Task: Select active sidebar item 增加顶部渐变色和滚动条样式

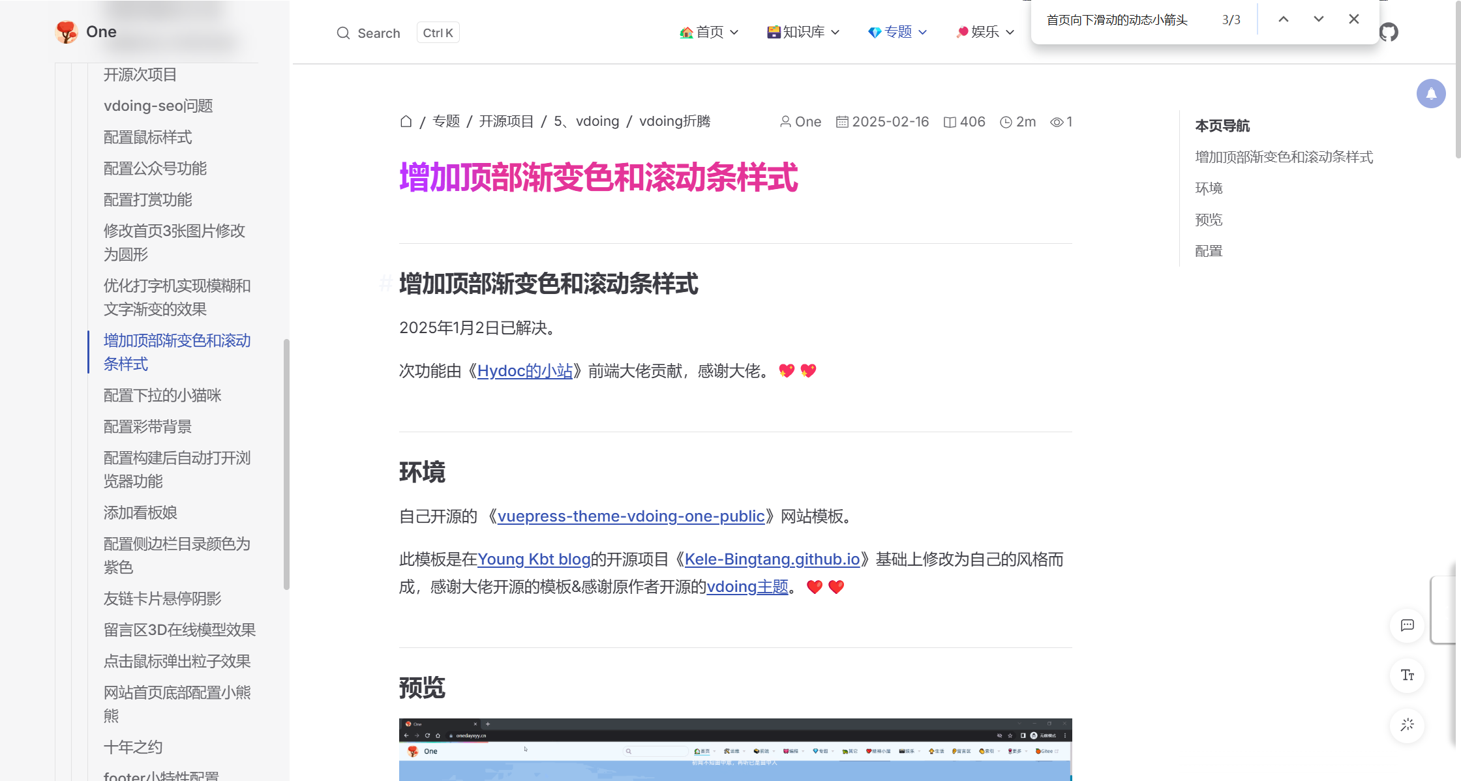Action: (x=177, y=352)
